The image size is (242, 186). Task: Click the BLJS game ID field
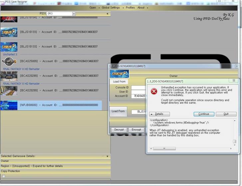tap(138, 112)
